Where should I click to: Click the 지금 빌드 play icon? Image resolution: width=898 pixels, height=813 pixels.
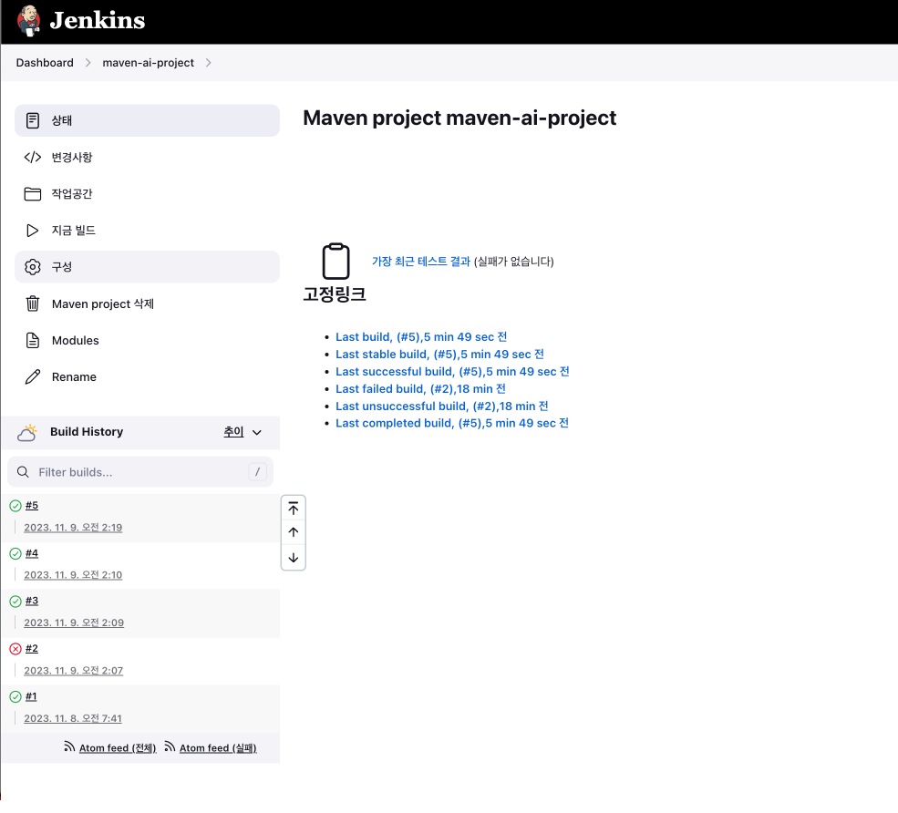pyautogui.click(x=33, y=231)
